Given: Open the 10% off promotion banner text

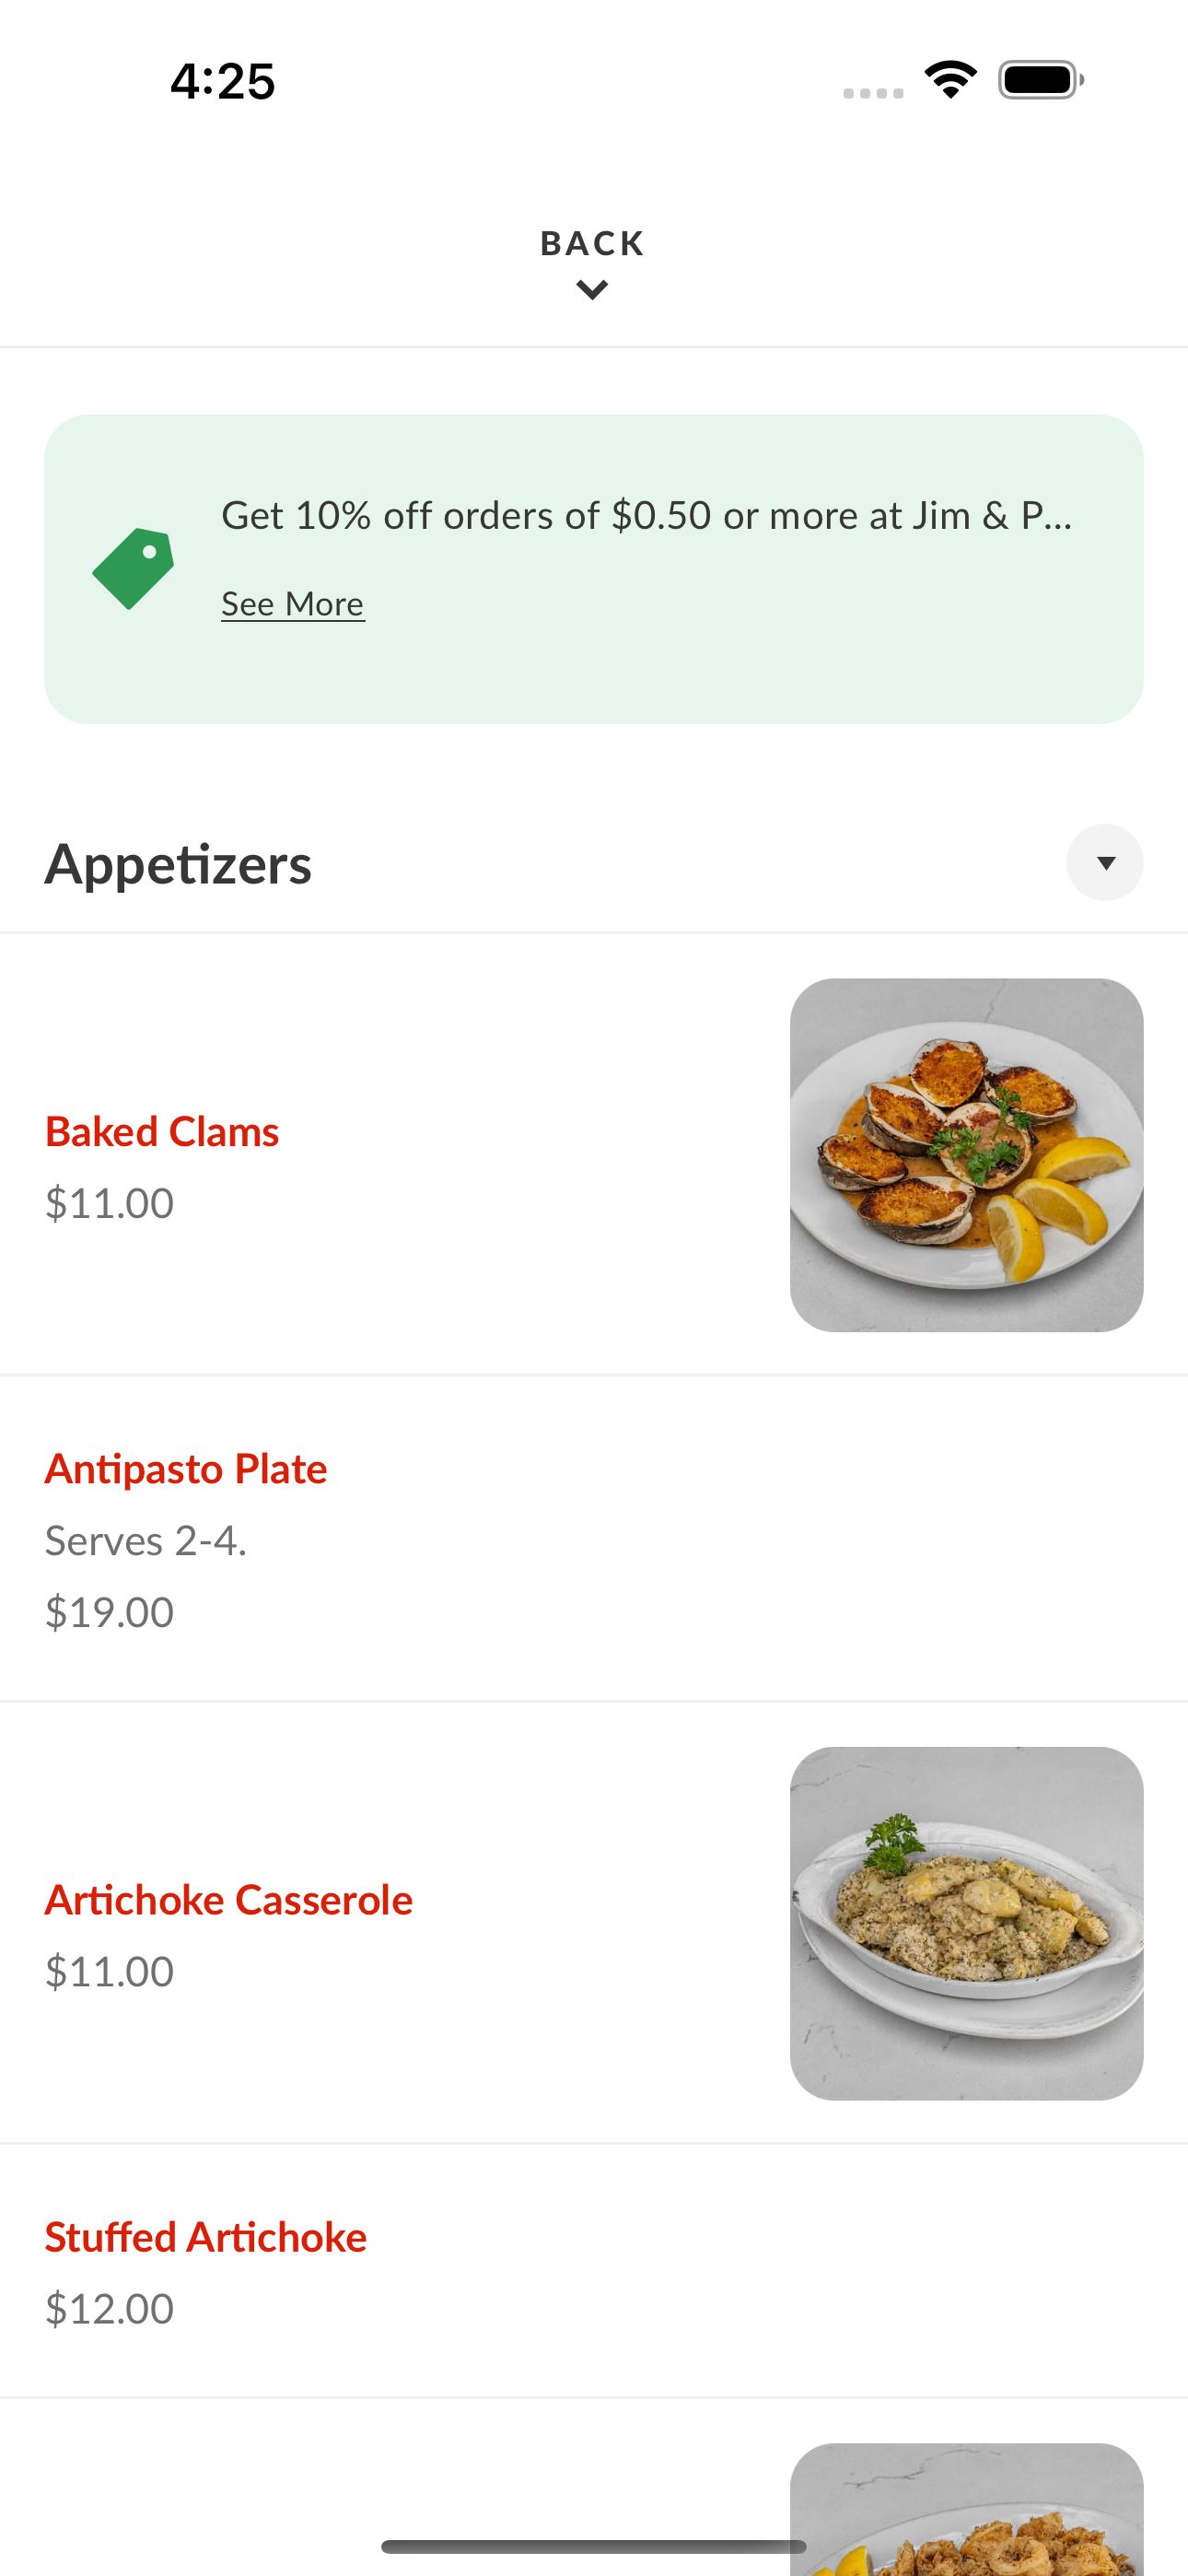Looking at the screenshot, I should [646, 515].
